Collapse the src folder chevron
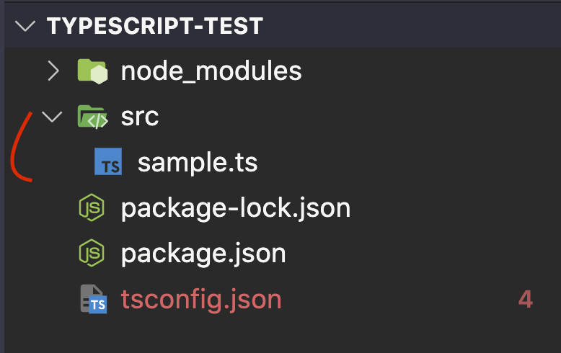Viewport: 561px width, 353px height. 52,117
